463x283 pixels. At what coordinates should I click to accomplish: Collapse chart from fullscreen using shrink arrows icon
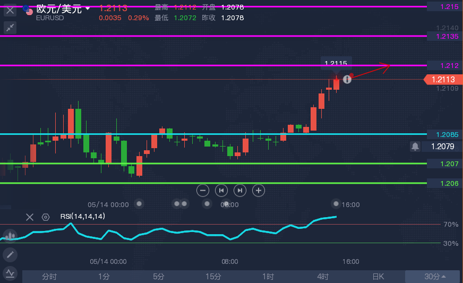(10, 28)
